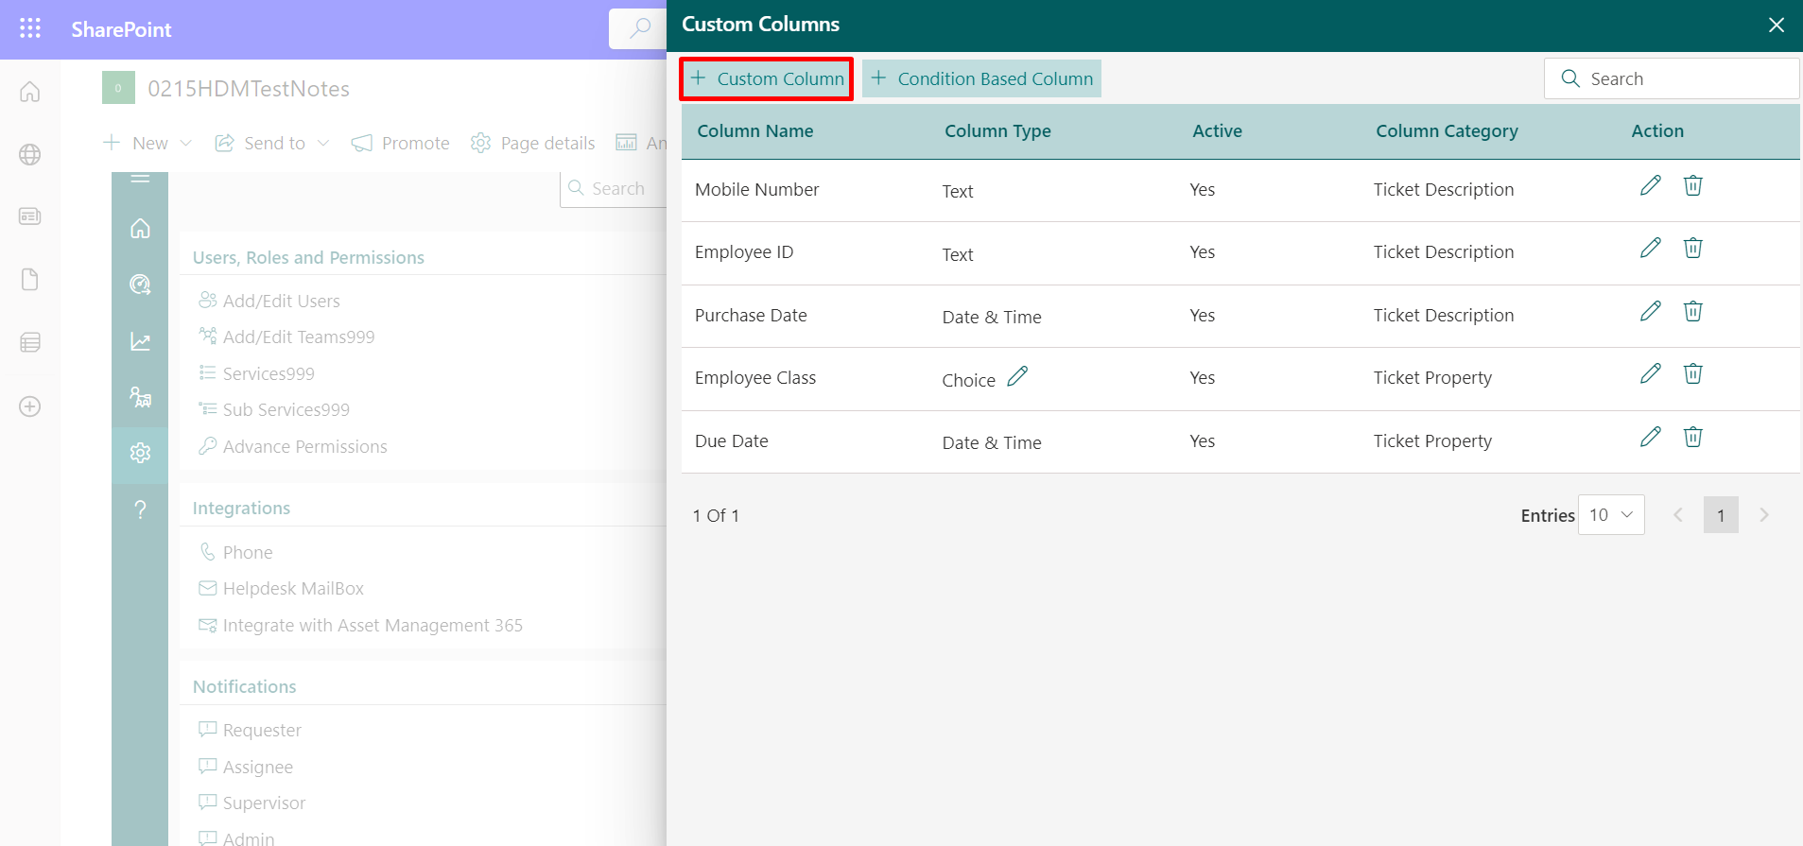Open Page details

[x=533, y=143]
